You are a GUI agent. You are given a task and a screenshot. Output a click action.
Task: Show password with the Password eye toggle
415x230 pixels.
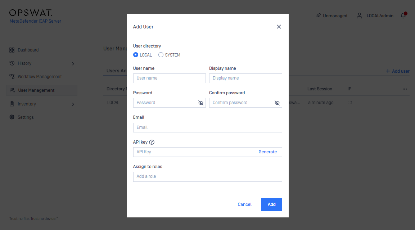coord(201,103)
